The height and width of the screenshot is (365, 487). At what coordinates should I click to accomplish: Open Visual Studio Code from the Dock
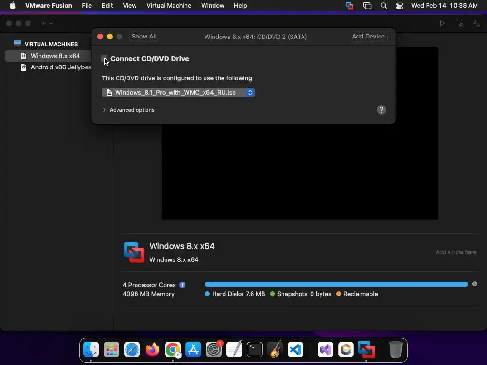[295, 350]
